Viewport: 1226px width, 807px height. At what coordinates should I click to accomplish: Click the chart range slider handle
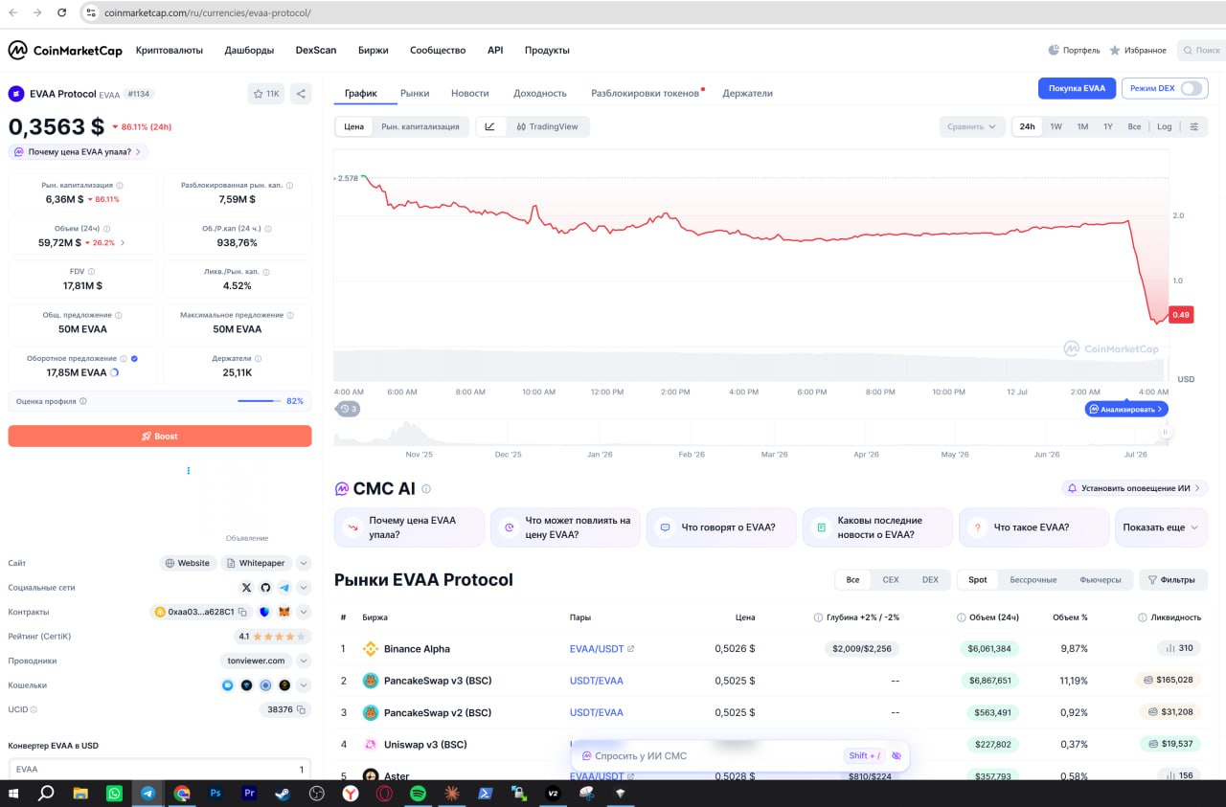1166,433
